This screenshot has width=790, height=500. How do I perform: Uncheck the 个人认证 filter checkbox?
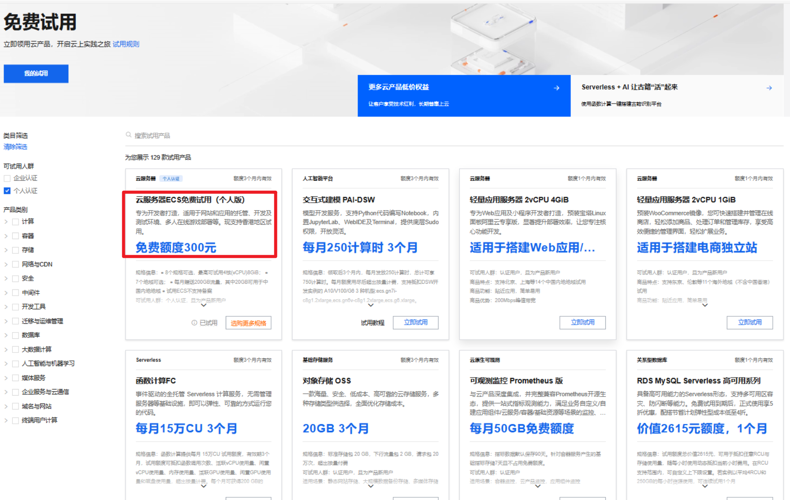pos(7,190)
